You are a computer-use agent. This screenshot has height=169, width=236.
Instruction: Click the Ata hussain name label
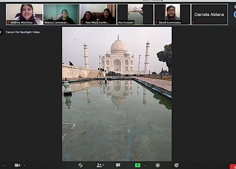[126, 22]
